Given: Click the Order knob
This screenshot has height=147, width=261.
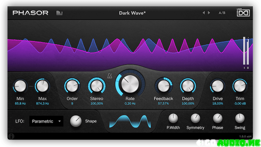Looking at the screenshot, I should 72,86.
